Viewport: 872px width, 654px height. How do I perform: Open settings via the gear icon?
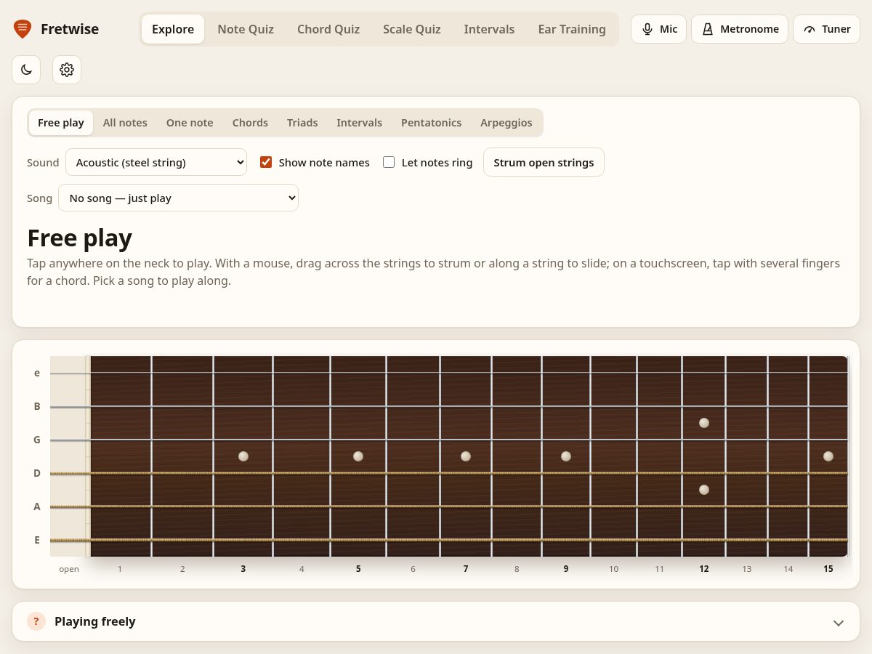[x=67, y=70]
